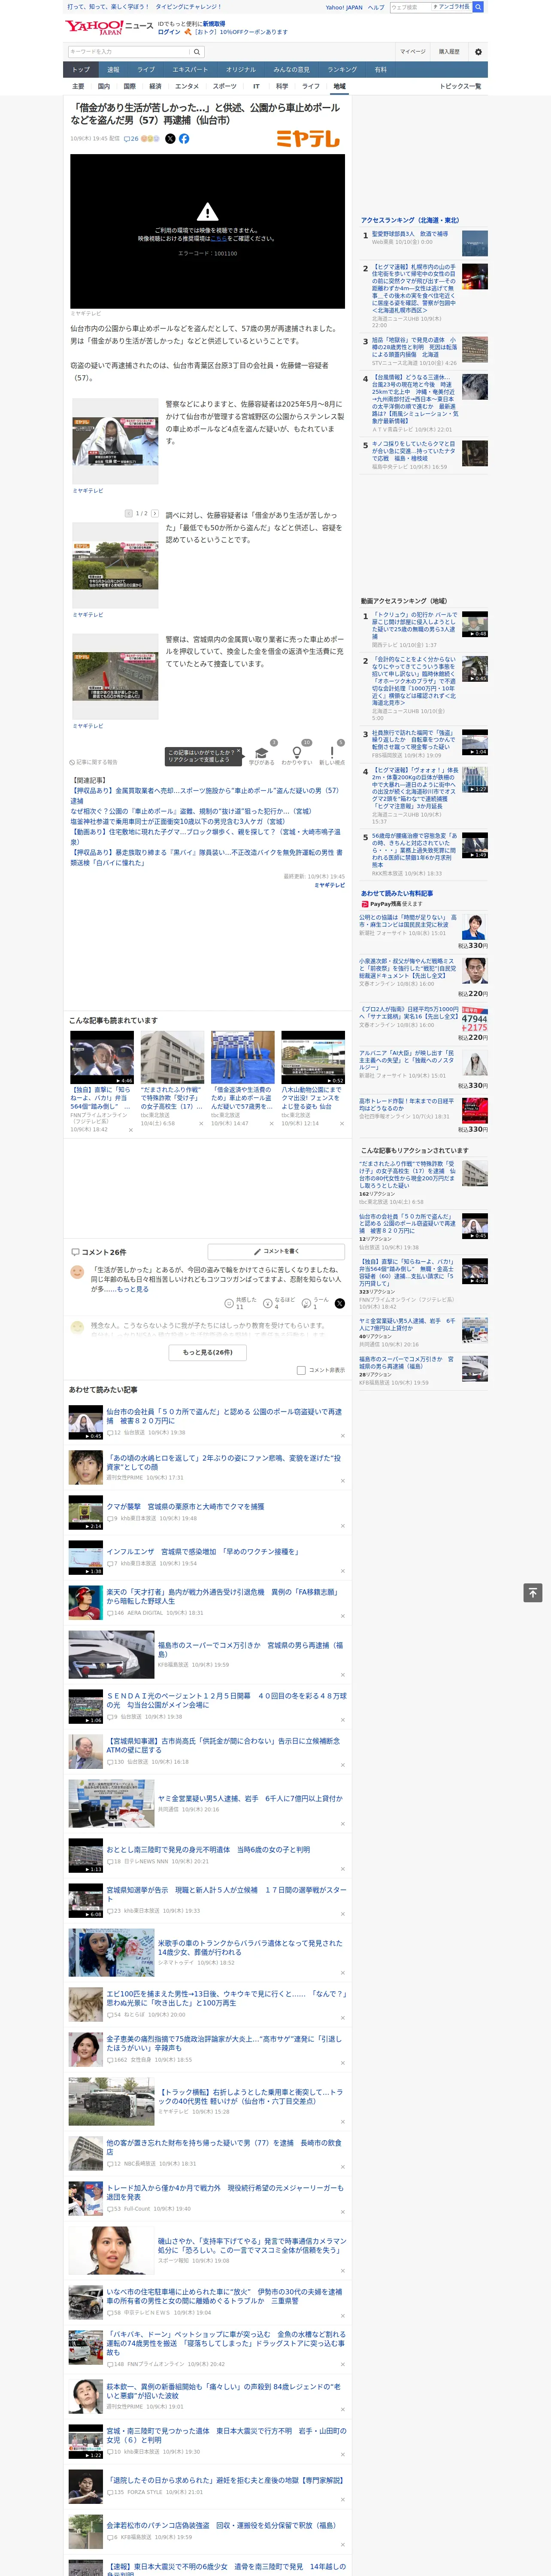Open the スポーツ category tab

tap(225, 86)
